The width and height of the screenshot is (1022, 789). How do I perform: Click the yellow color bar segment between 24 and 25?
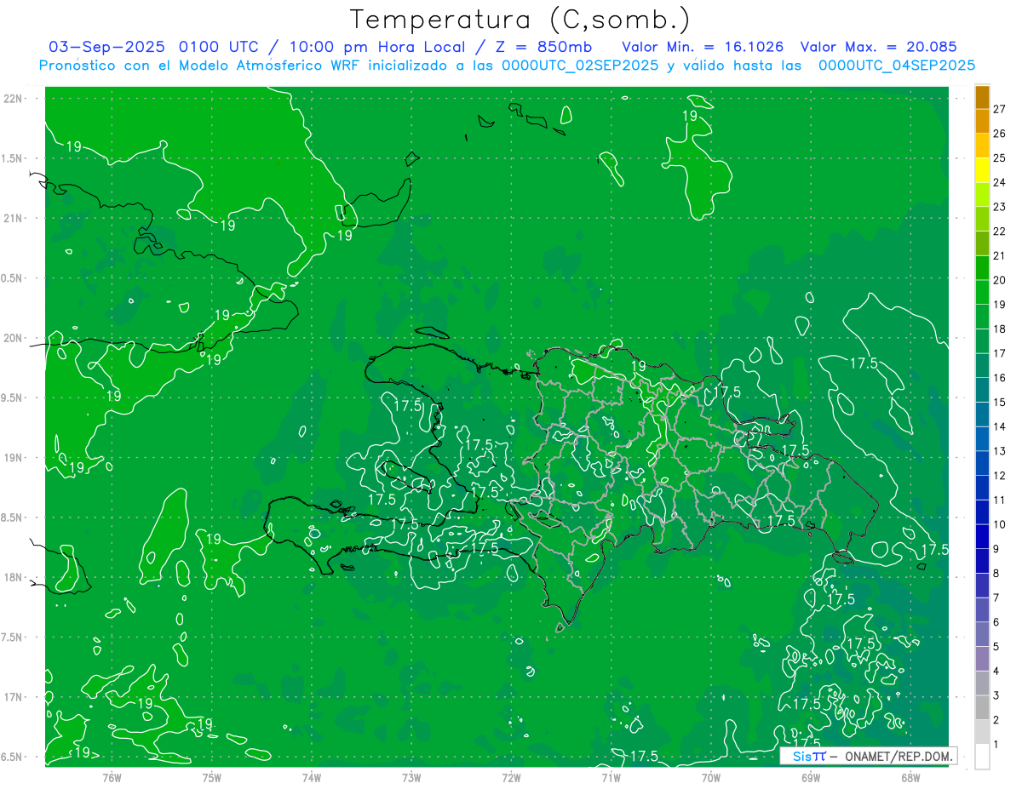coord(982,170)
